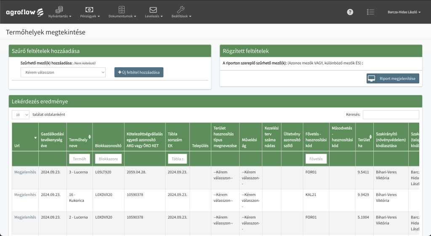The height and width of the screenshot is (236, 431).
Task: Click the 'Riport megjelenítése' button
Action: coord(393,79)
